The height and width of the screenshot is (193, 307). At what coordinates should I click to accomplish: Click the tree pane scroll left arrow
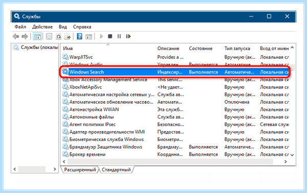(15, 169)
